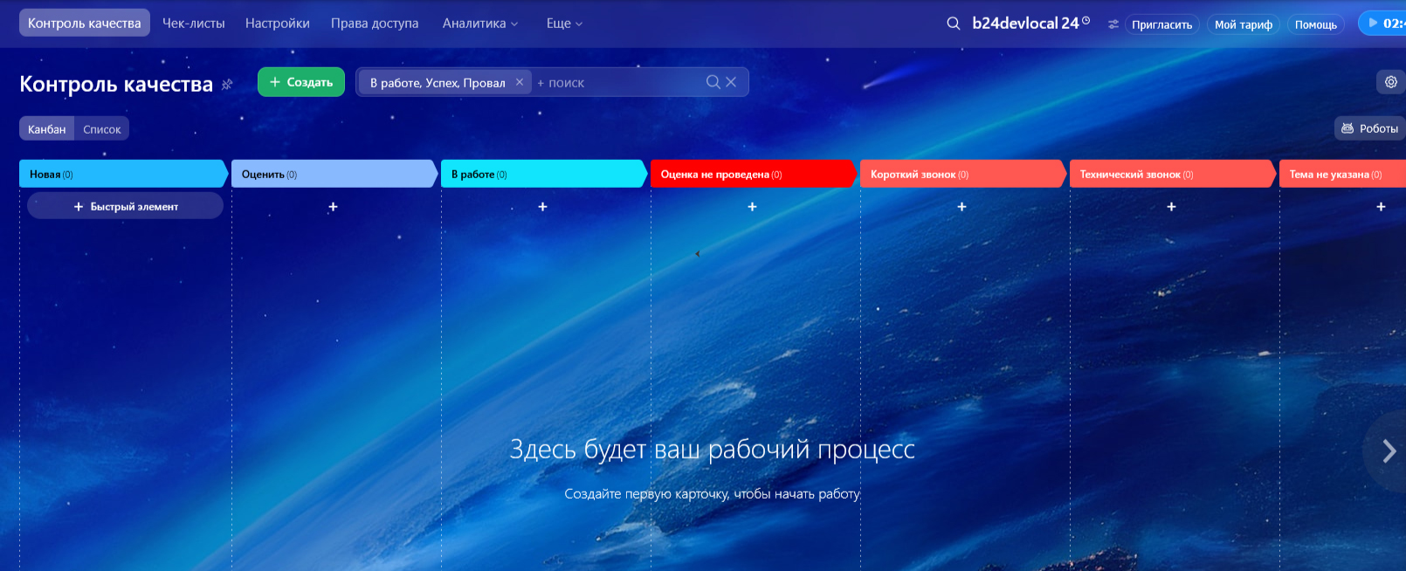Image resolution: width=1406 pixels, height=571 pixels.
Task: Click the Технический звонок stage header
Action: click(x=1172, y=174)
